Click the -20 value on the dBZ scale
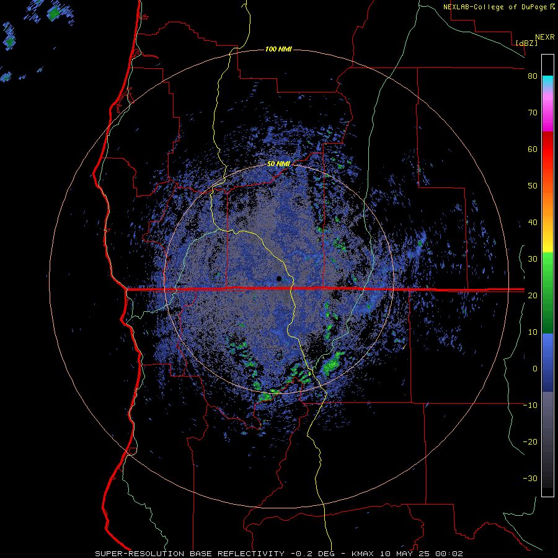 tap(530, 441)
